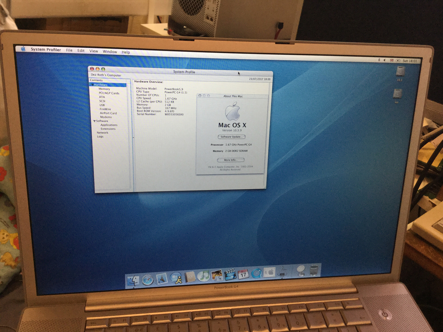Click System Profiler icon in Dock

click(282, 271)
